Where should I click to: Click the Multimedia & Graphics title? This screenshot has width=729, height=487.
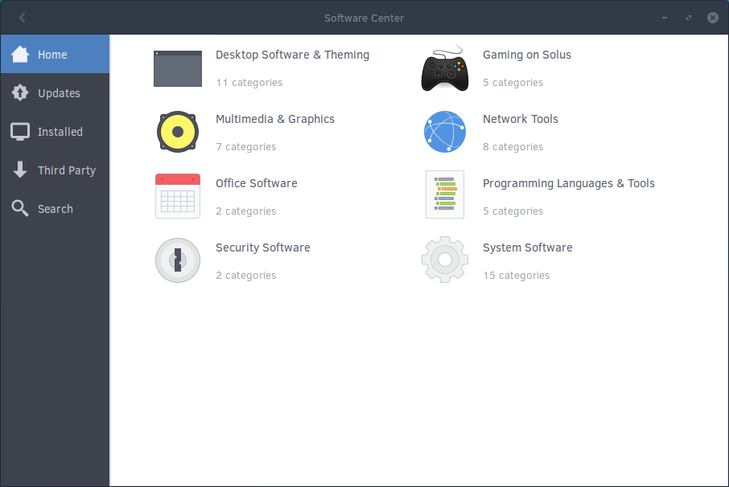(x=274, y=119)
